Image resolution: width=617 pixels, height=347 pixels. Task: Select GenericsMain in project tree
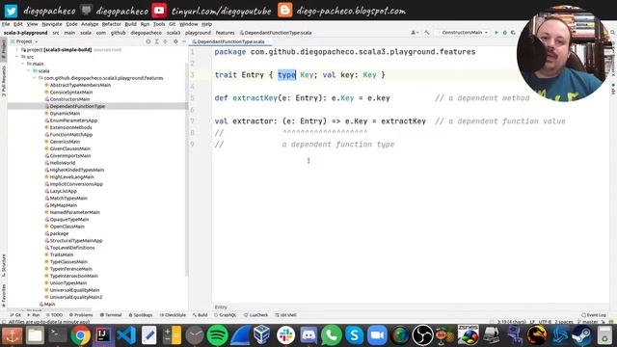coord(65,142)
